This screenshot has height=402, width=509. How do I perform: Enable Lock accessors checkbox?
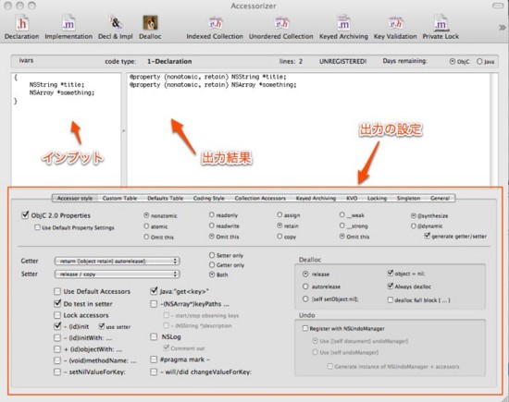pos(57,315)
